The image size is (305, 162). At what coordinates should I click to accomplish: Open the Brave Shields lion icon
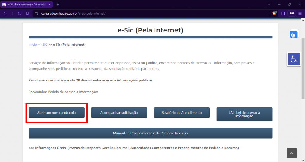(274, 13)
